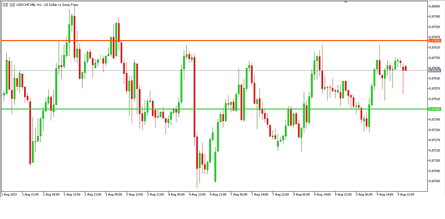
Task: Click the 7 Aug 14:00 time label
Action: 260,195
